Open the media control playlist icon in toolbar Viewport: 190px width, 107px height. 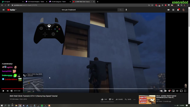(181, 5)
